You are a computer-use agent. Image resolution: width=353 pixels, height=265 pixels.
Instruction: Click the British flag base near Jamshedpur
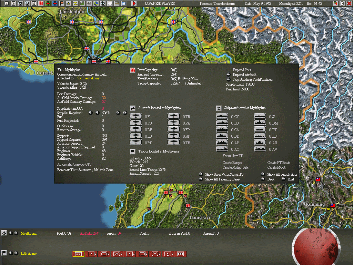tap(72, 22)
